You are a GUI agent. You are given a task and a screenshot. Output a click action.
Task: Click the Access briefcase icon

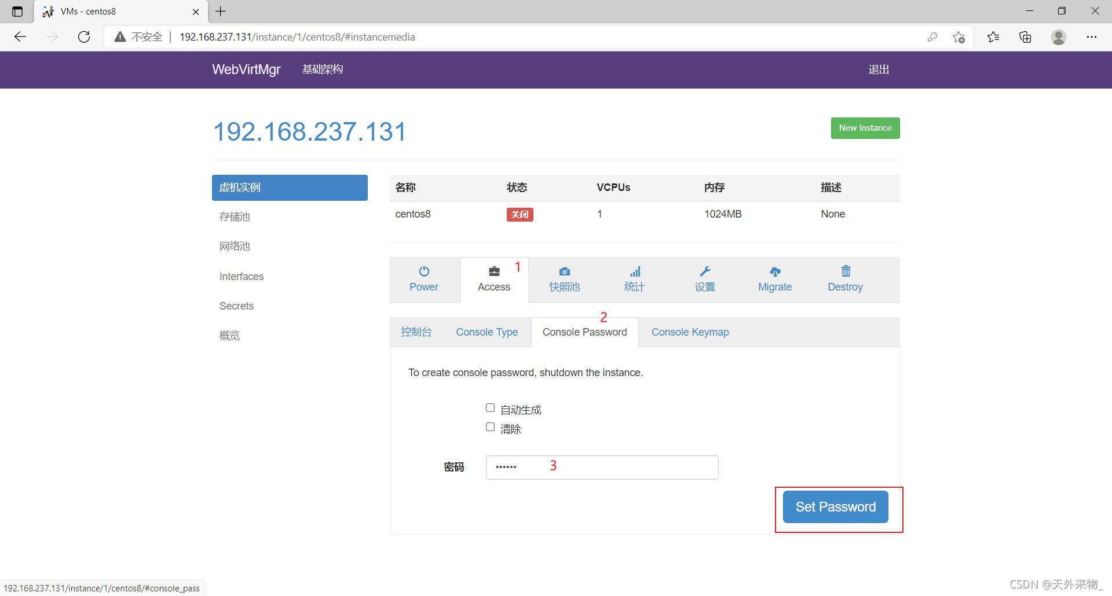[x=494, y=271]
